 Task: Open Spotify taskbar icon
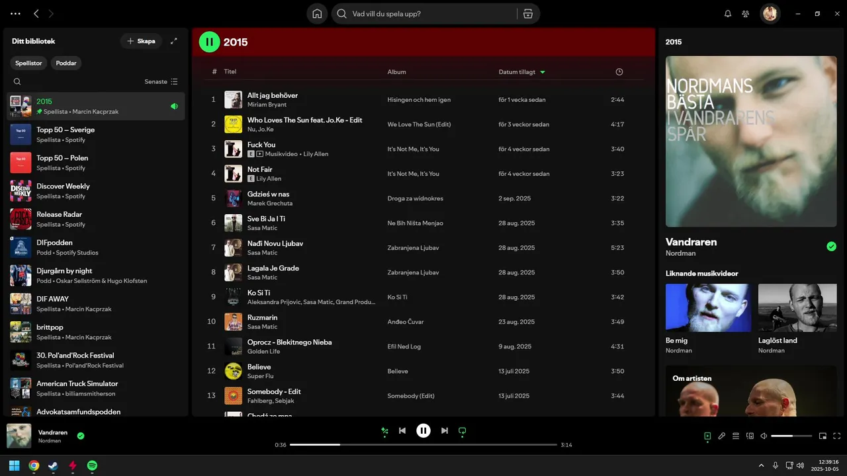93,465
